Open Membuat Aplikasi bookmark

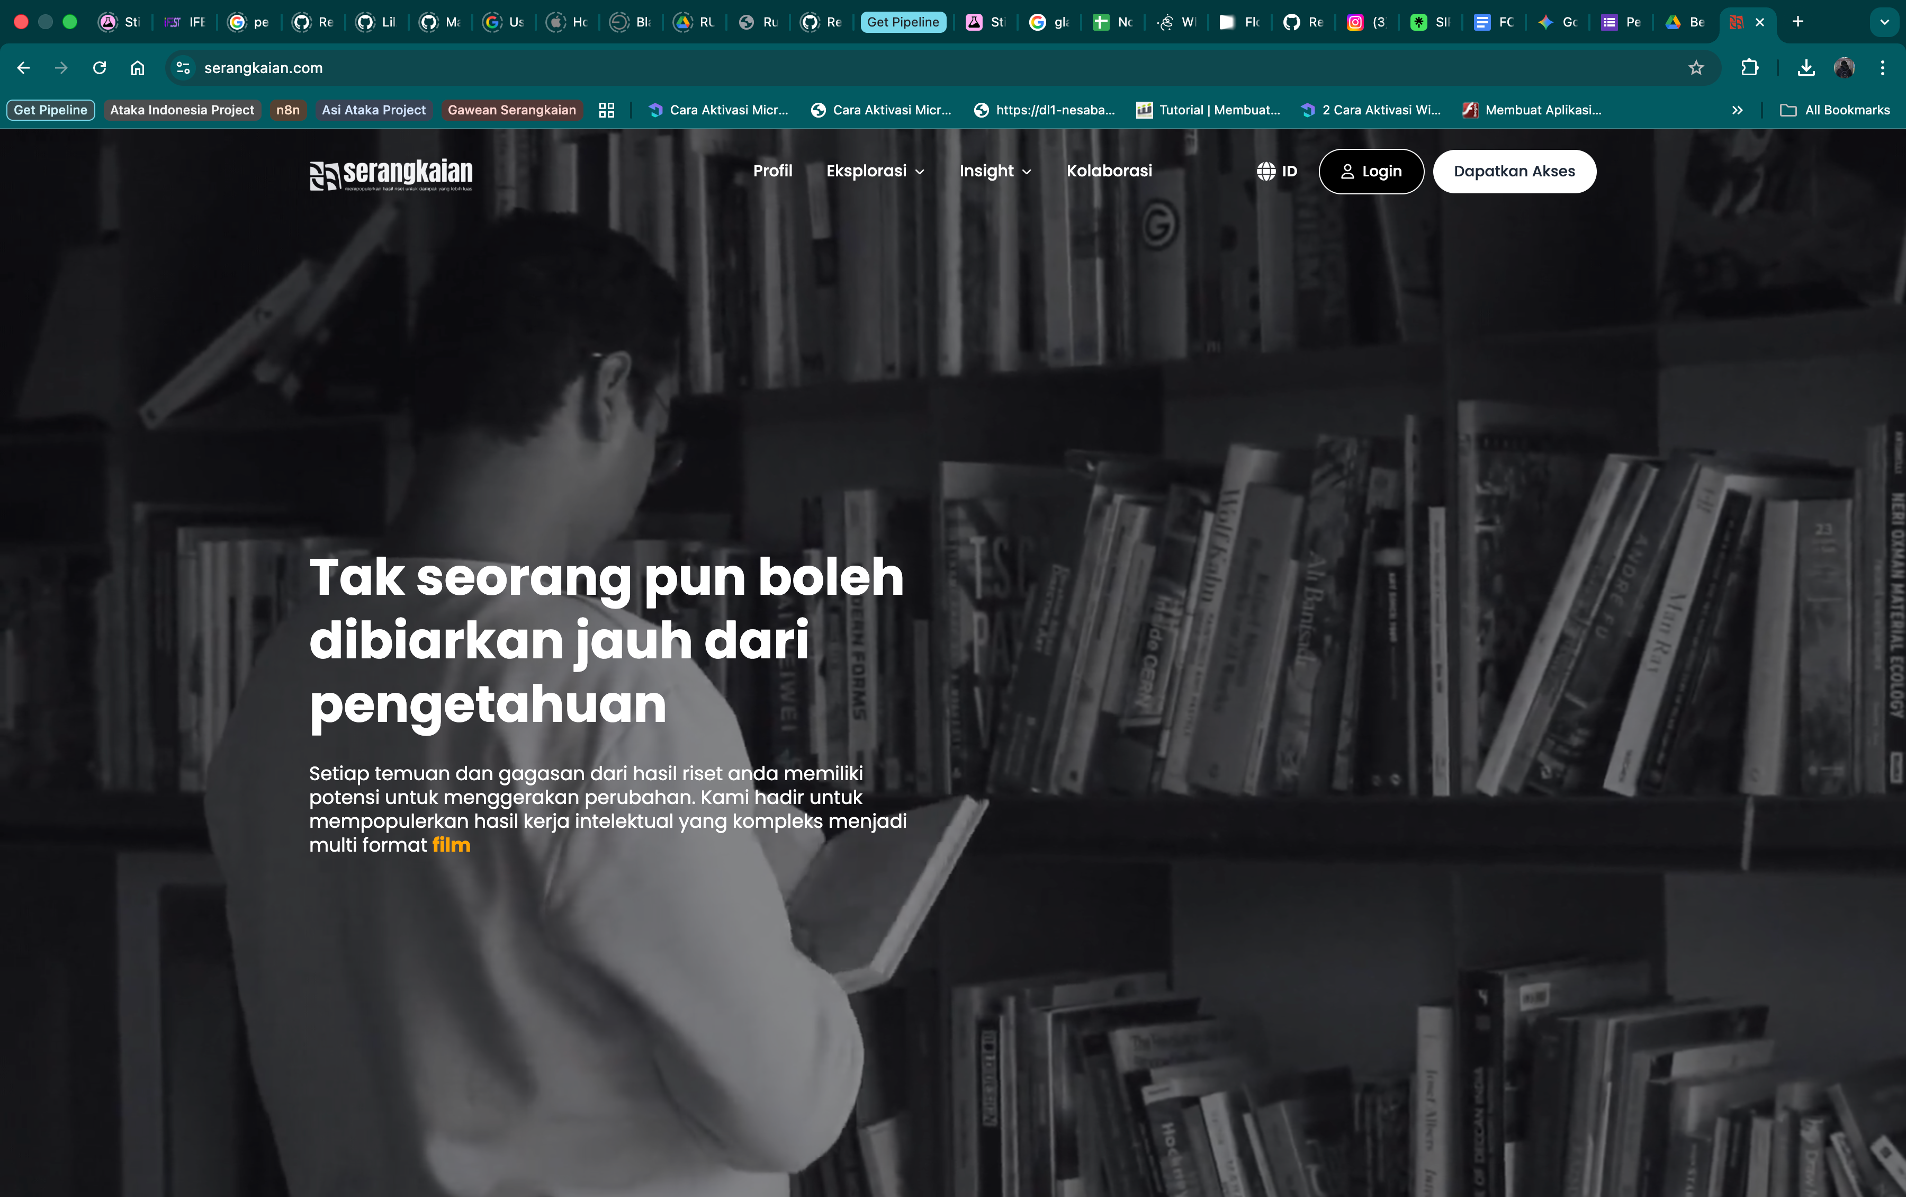click(1533, 110)
